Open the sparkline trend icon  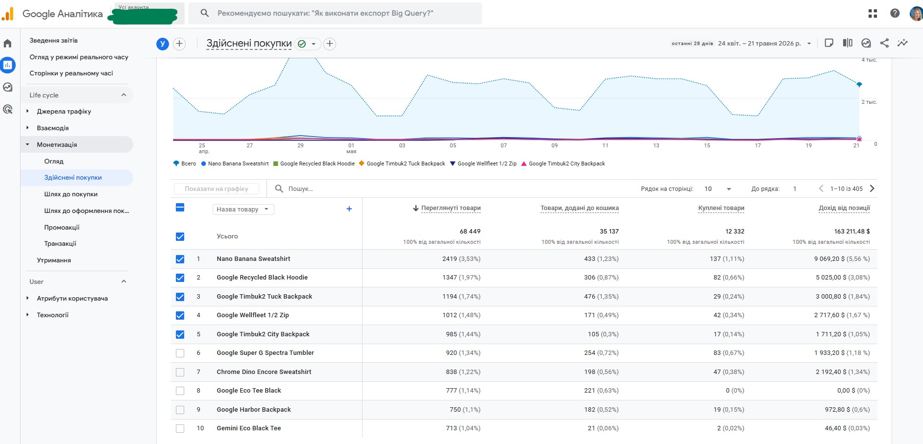[x=902, y=43]
